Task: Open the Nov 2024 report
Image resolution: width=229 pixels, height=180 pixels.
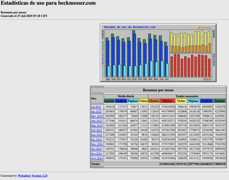Action: (97, 144)
